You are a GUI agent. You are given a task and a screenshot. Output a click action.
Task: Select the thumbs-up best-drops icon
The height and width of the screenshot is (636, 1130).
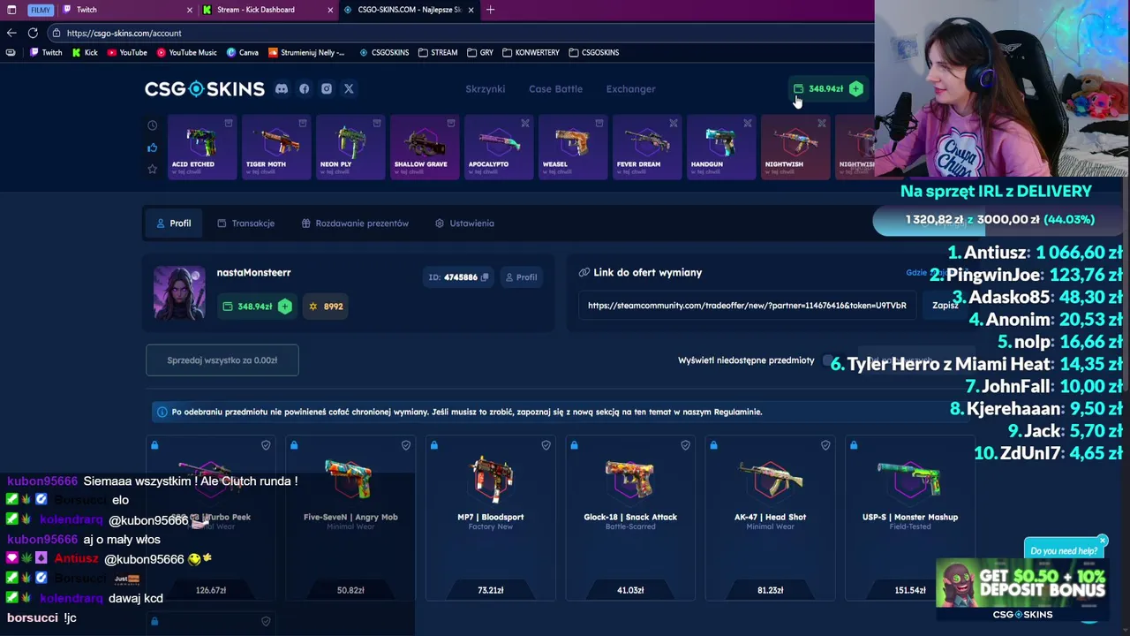152,148
